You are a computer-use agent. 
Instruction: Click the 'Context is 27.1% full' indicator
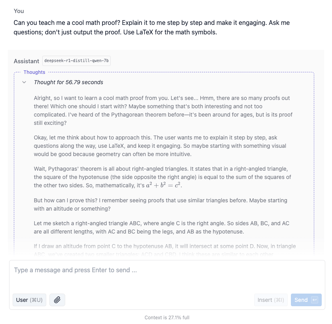pyautogui.click(x=167, y=317)
